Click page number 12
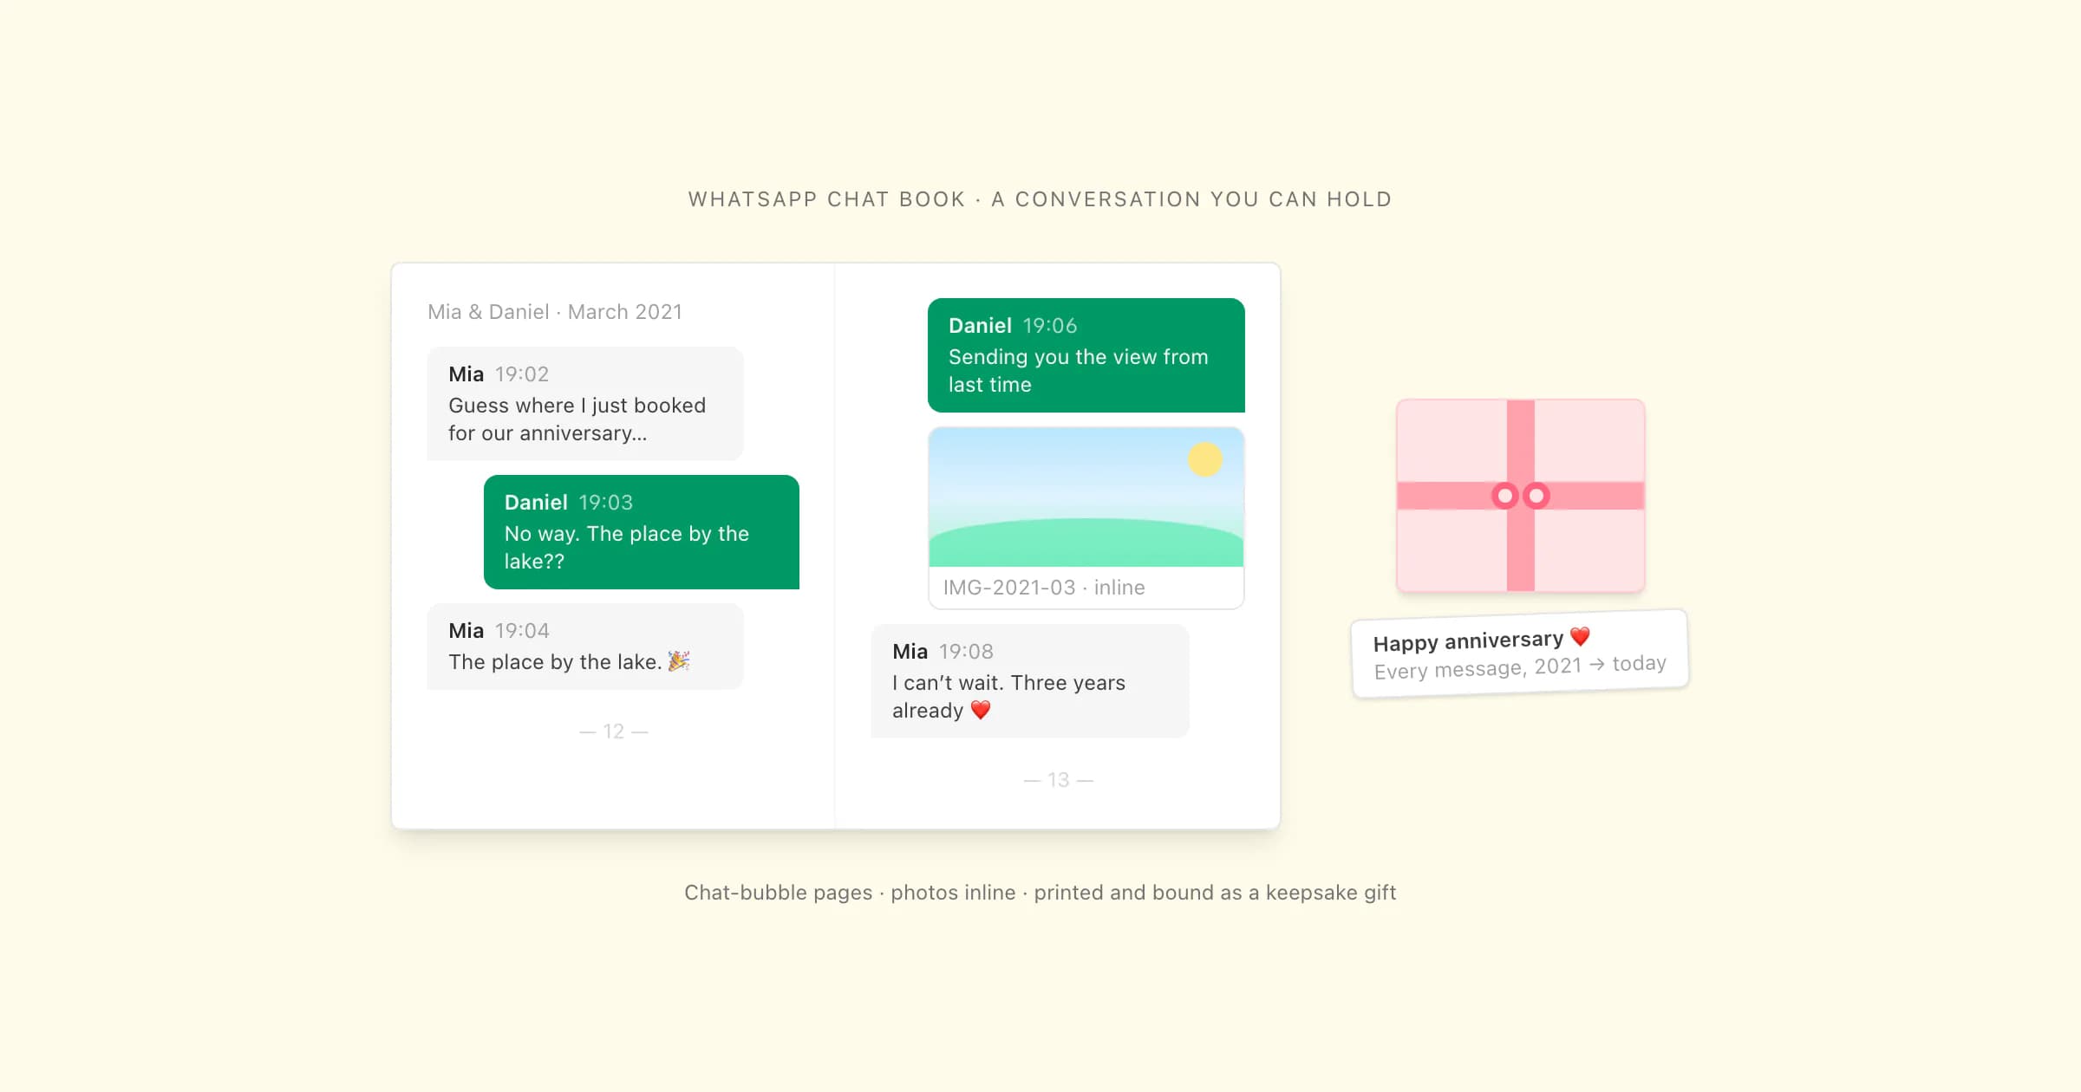 coord(614,731)
